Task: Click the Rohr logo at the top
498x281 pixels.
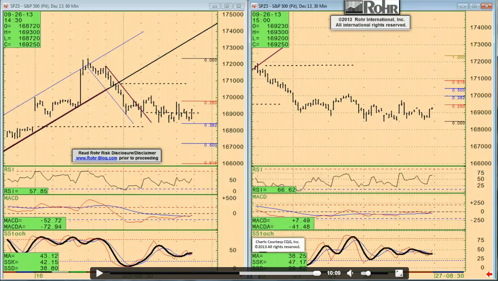Action: pyautogui.click(x=372, y=7)
